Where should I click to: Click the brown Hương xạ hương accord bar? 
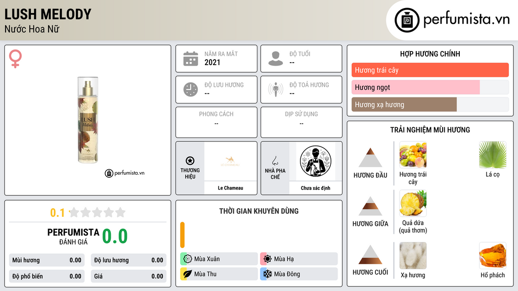pyautogui.click(x=404, y=105)
